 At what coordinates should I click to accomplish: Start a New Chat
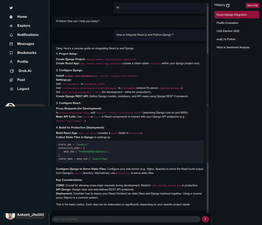coord(252,5)
